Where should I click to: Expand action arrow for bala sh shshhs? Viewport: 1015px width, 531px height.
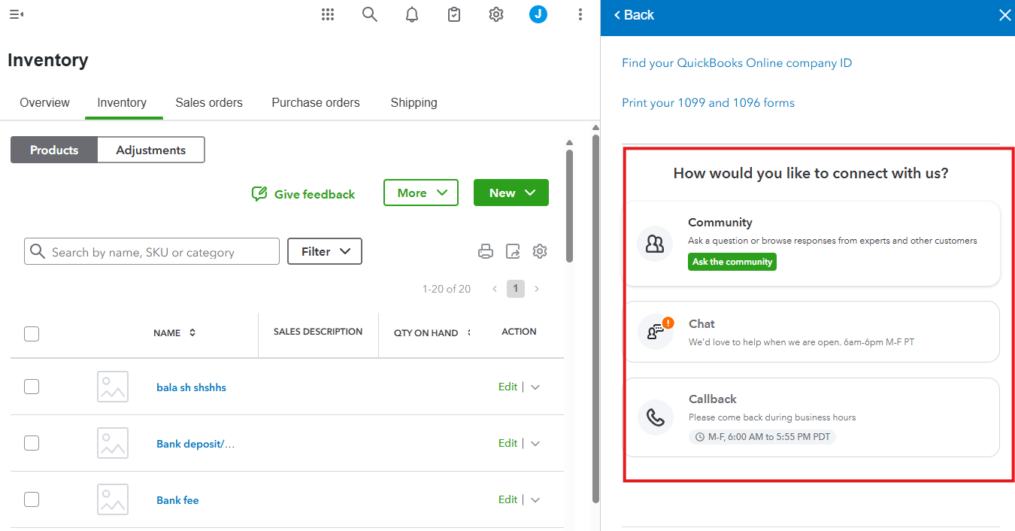click(x=535, y=387)
